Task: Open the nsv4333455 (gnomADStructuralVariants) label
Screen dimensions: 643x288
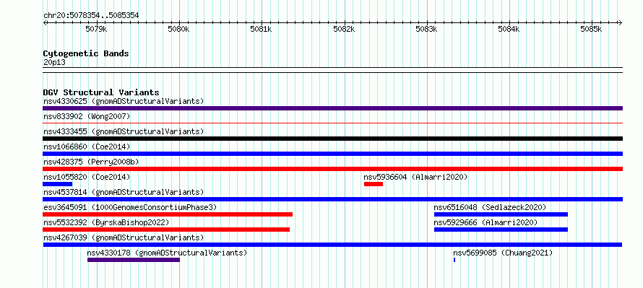Action: [x=124, y=131]
